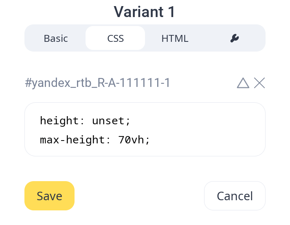290x225 pixels.
Task: Click the "unset" value in the CSS
Action: [109, 121]
